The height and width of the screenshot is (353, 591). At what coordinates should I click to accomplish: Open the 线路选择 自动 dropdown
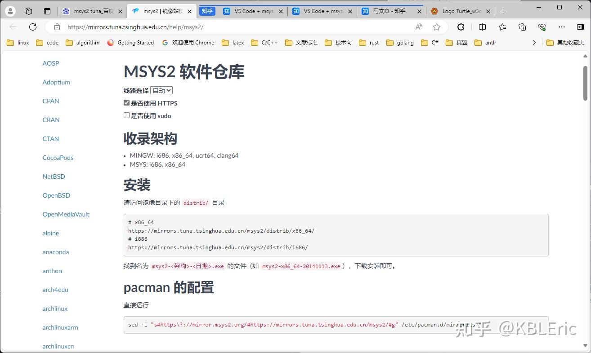tap(161, 90)
